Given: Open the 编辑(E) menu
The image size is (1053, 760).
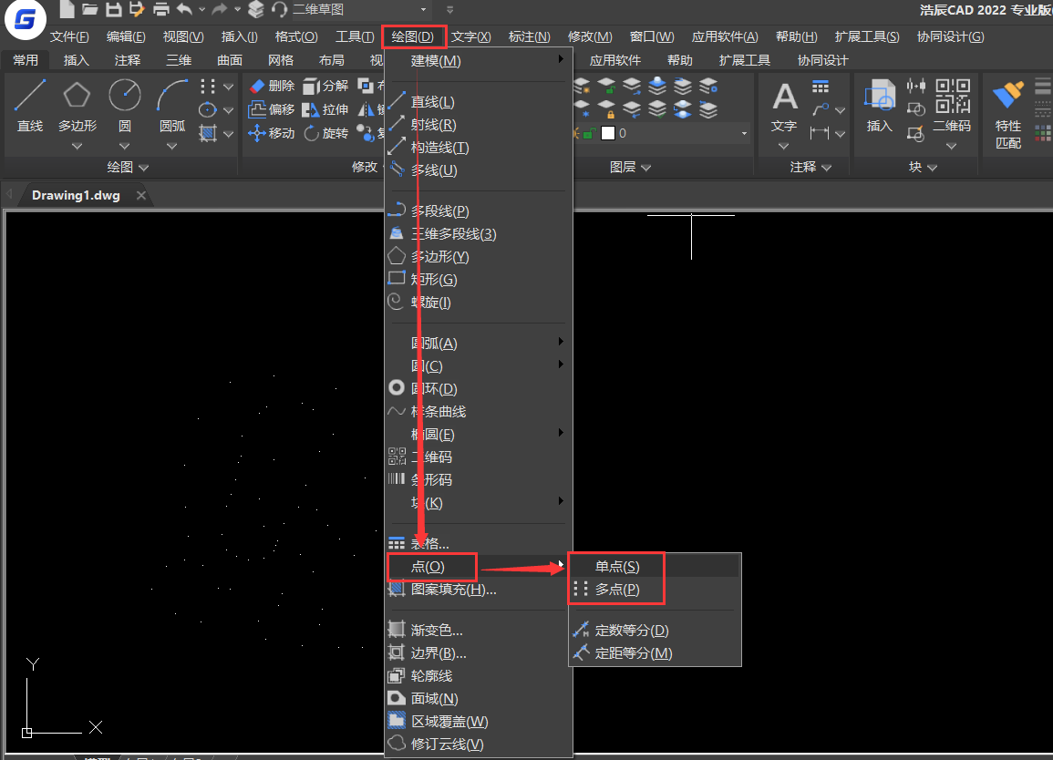Looking at the screenshot, I should pyautogui.click(x=126, y=37).
